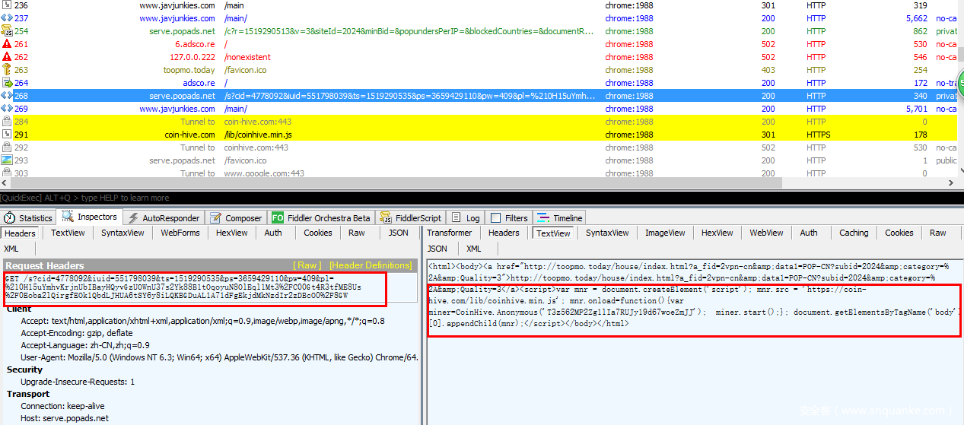This screenshot has height=425, width=964.
Task: Open request Auth tab
Action: (x=273, y=233)
